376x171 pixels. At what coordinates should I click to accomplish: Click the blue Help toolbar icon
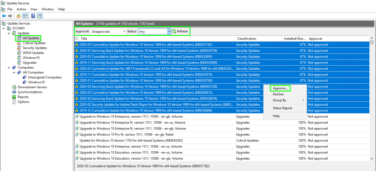point(33,16)
